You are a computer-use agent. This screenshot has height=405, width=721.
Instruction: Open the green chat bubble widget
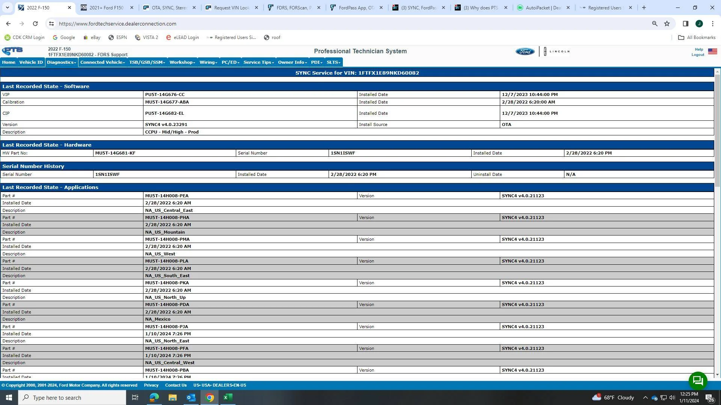coord(698,381)
